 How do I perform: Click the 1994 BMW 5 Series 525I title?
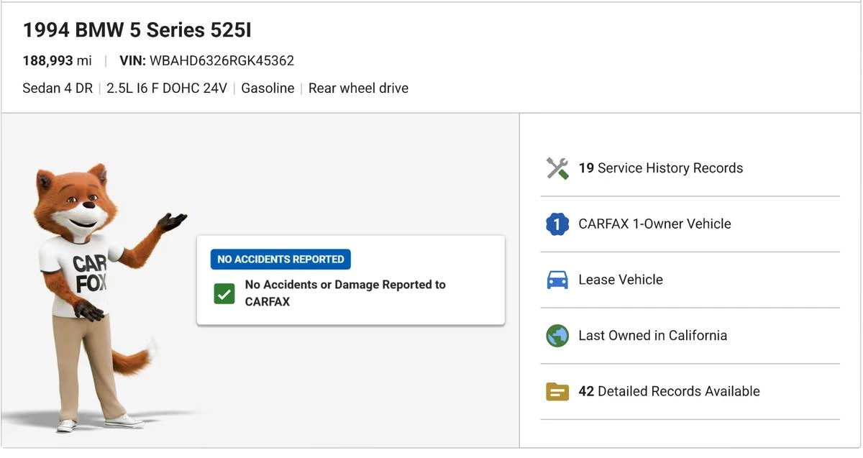137,30
